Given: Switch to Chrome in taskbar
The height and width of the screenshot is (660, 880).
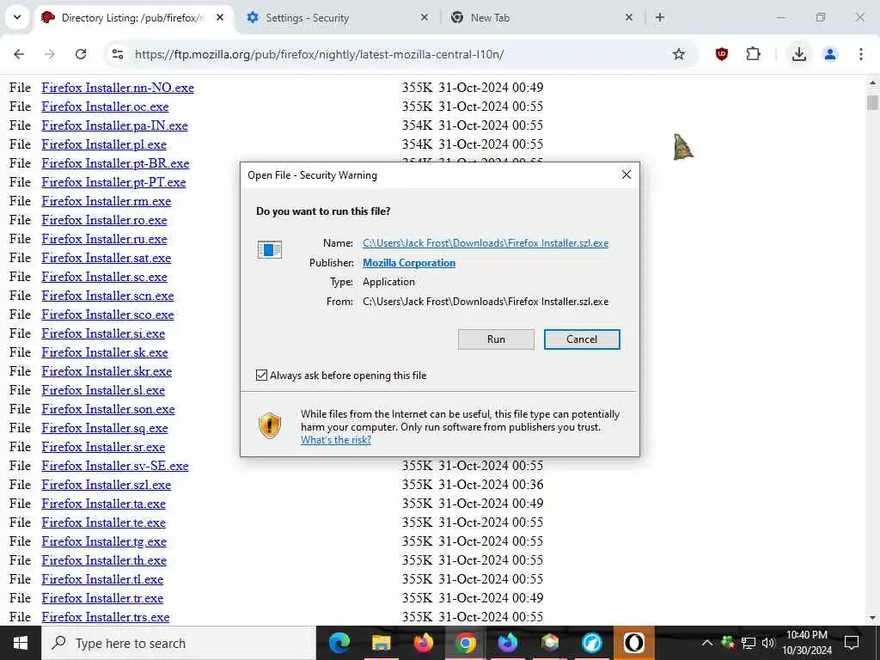Looking at the screenshot, I should pos(465,643).
